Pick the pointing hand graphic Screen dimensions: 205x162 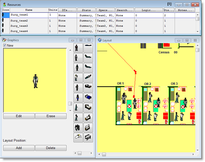point(78,137)
